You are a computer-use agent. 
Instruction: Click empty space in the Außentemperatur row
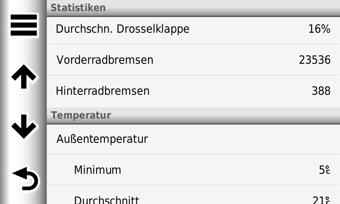pos(238,139)
